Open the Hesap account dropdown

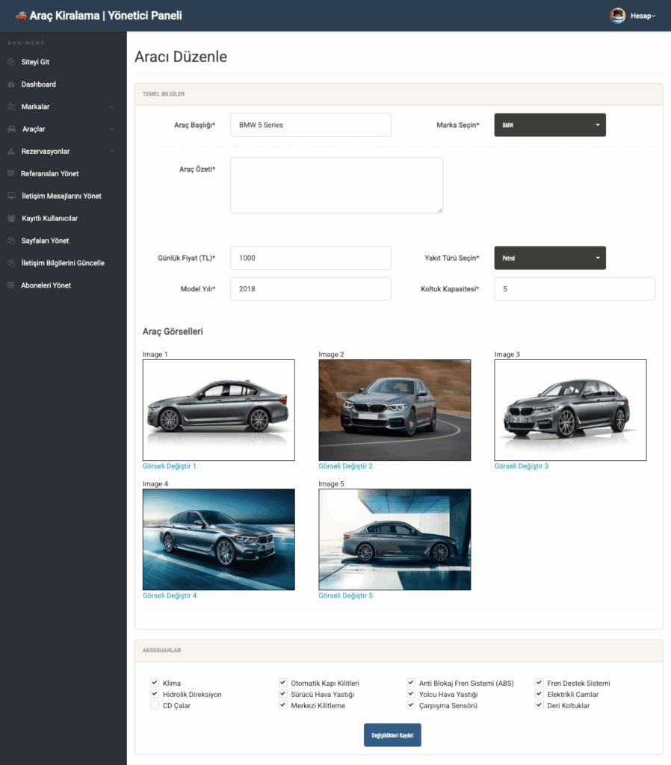pos(643,16)
